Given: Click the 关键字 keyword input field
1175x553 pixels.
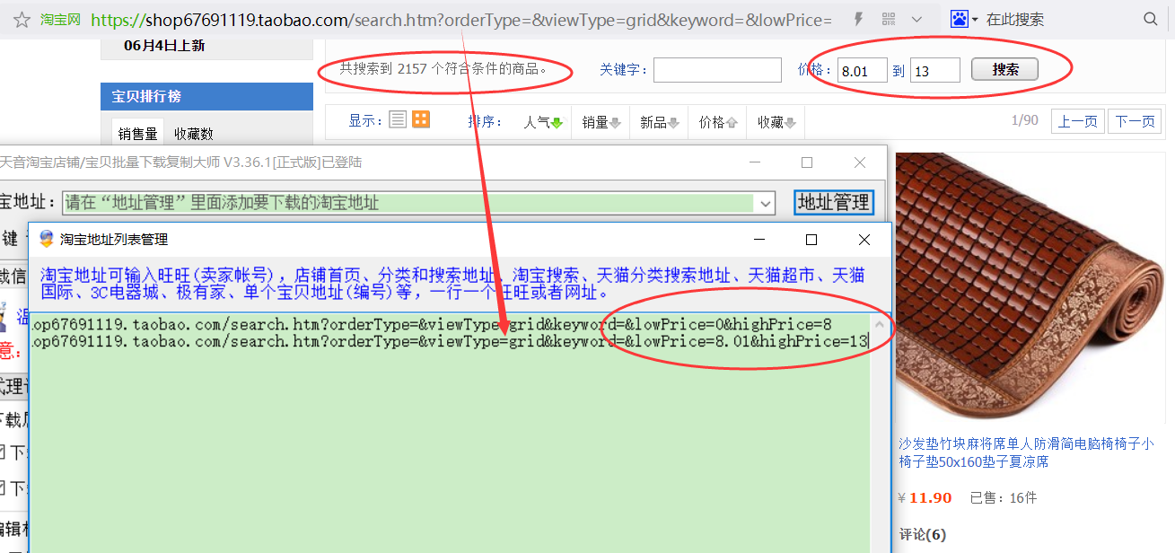Looking at the screenshot, I should [x=717, y=70].
